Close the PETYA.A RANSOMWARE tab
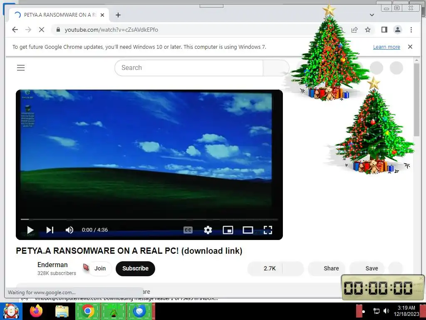 [x=102, y=15]
